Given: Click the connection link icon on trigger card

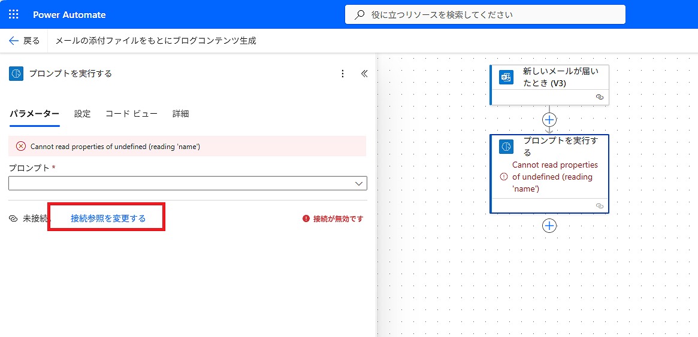Looking at the screenshot, I should 599,96.
